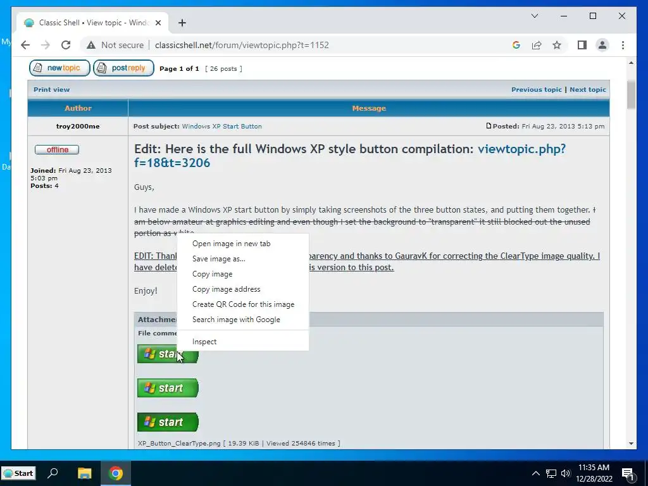Screen dimensions: 648x486
Task: Click the author name troy2000me
Action: pyautogui.click(x=78, y=126)
